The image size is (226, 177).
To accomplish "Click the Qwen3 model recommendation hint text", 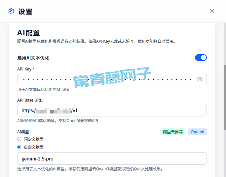I will click(x=90, y=169).
